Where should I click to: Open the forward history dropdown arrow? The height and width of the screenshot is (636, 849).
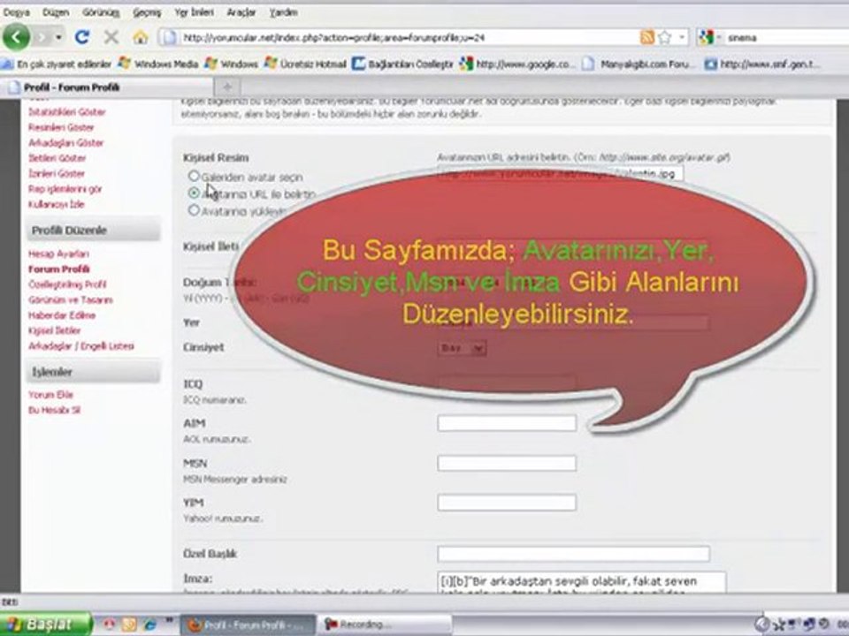[x=58, y=37]
